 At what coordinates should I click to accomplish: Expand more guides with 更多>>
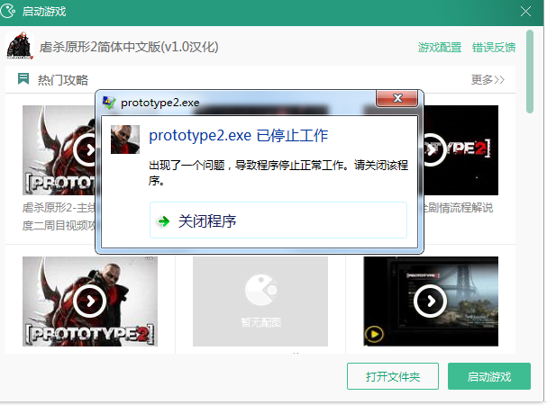(488, 80)
